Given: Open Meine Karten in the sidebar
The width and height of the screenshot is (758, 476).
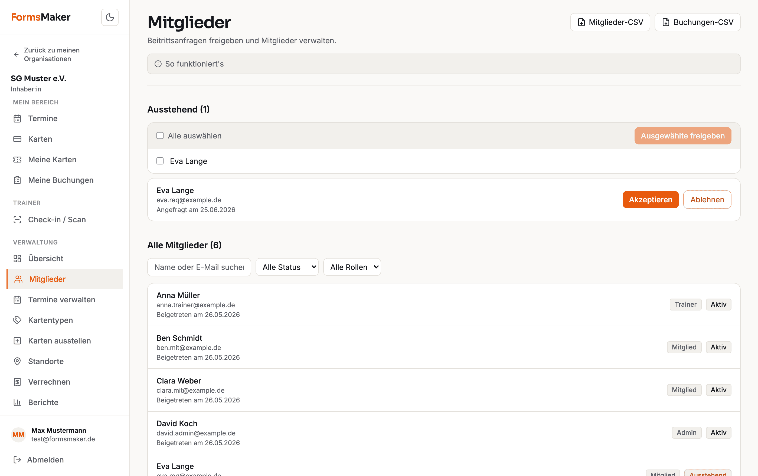Looking at the screenshot, I should [65, 160].
